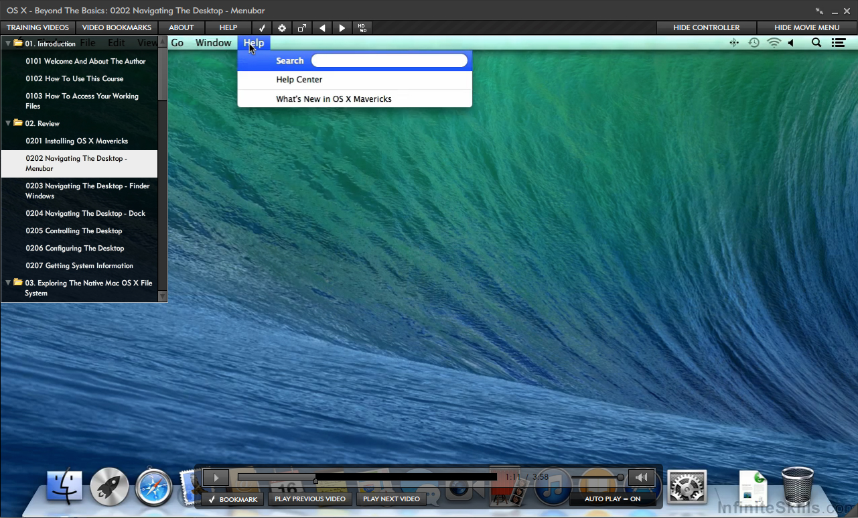Click the expand window icon in toolbar

point(302,27)
